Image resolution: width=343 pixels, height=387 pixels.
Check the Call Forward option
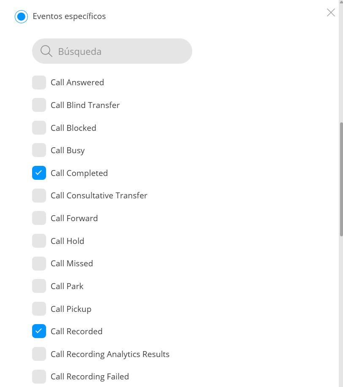point(39,218)
